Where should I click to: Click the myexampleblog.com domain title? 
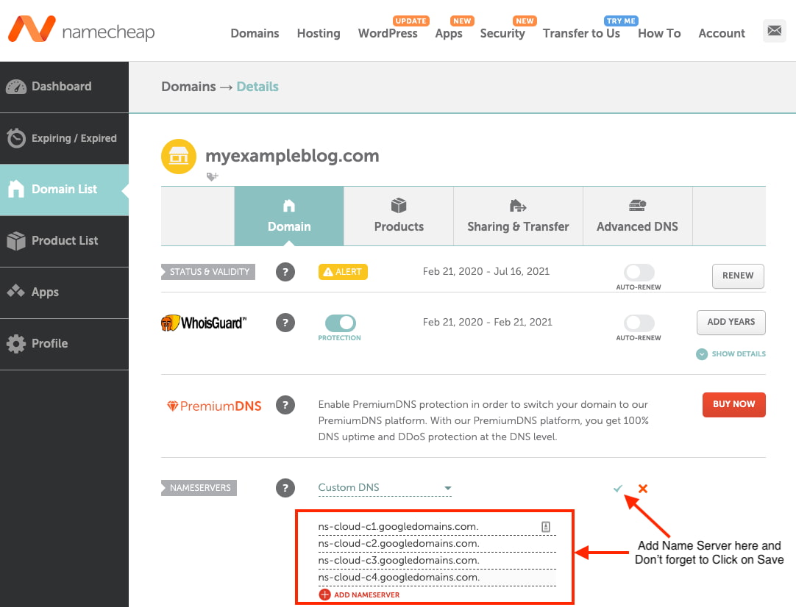292,155
